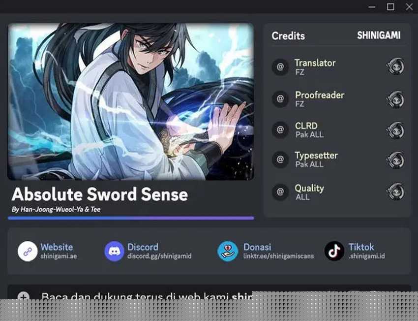Open the shinigami.ae website link

point(59,256)
